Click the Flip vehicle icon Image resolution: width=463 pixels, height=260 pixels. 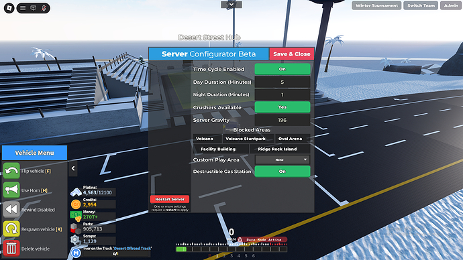(11, 171)
